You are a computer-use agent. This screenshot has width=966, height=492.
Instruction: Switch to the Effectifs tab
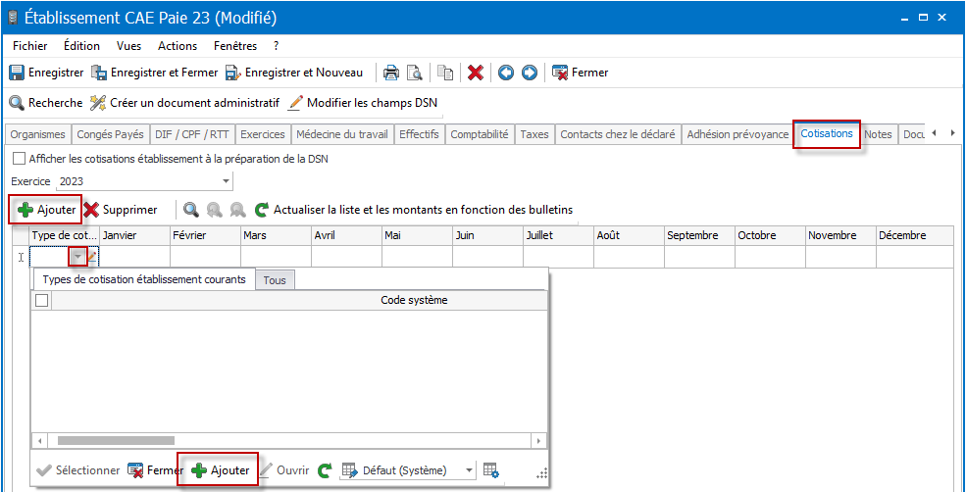point(419,134)
